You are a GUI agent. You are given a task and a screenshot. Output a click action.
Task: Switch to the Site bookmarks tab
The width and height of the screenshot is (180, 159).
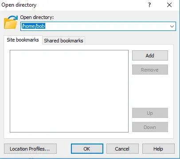coord(23,40)
